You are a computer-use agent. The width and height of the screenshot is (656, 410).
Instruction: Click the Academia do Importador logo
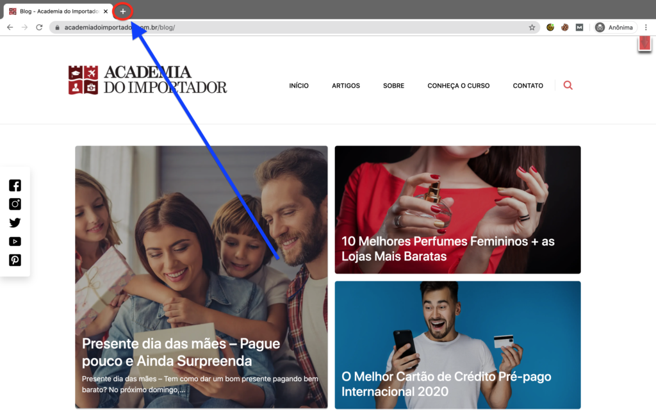tap(148, 79)
